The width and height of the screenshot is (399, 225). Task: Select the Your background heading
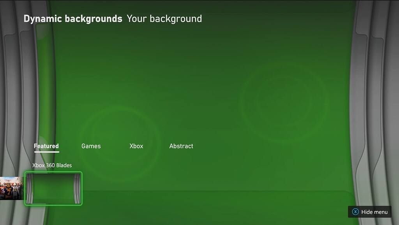point(164,18)
